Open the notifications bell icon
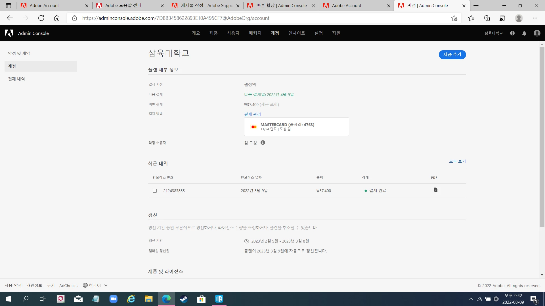 [x=524, y=33]
